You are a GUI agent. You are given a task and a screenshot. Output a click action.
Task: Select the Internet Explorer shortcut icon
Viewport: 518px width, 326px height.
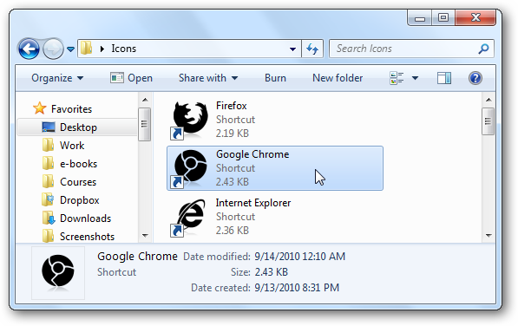point(189,217)
